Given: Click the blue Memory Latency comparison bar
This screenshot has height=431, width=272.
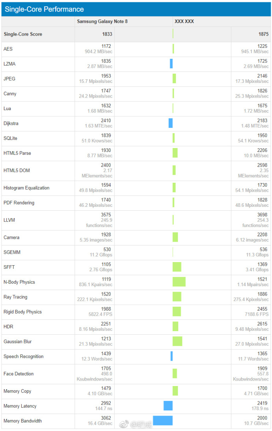Looking at the screenshot, I should [x=168, y=406].
